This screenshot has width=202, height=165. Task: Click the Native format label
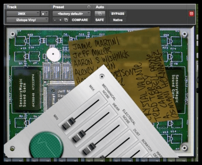click(118, 20)
